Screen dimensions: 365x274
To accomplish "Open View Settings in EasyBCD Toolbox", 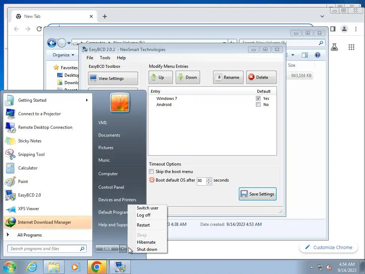I will (x=113, y=78).
